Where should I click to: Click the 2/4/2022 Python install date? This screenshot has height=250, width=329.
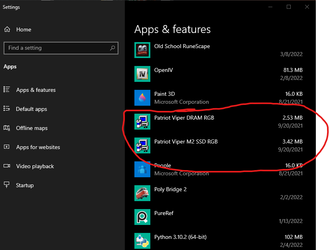pyautogui.click(x=292, y=245)
